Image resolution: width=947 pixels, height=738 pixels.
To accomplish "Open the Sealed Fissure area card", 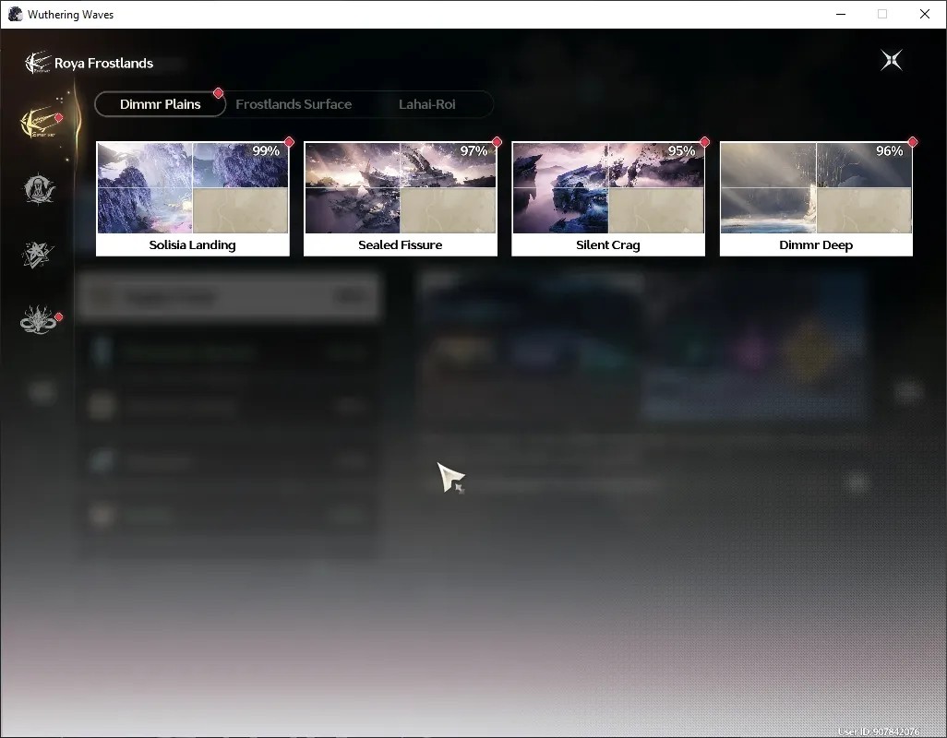I will tap(401, 198).
